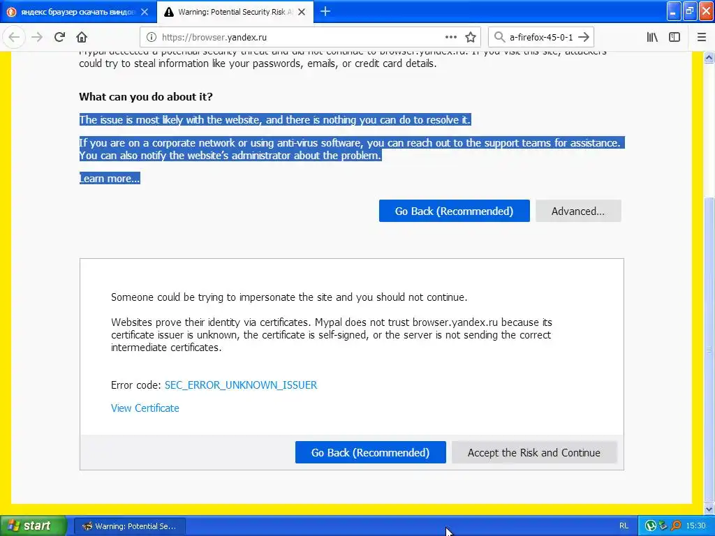Click the safely remove hardware tray icon
Image resolution: width=715 pixels, height=536 pixels.
(663, 526)
